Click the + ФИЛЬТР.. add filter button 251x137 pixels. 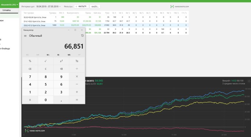point(81,7)
